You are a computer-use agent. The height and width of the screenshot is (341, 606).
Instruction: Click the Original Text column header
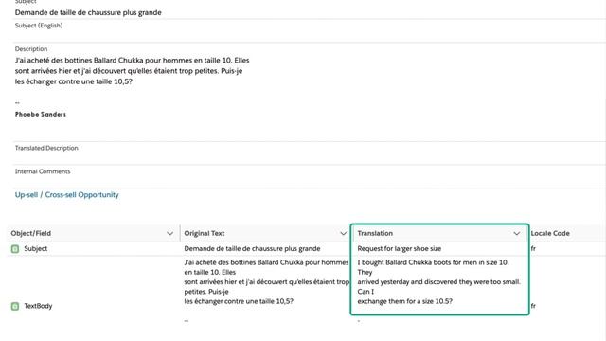click(x=266, y=234)
